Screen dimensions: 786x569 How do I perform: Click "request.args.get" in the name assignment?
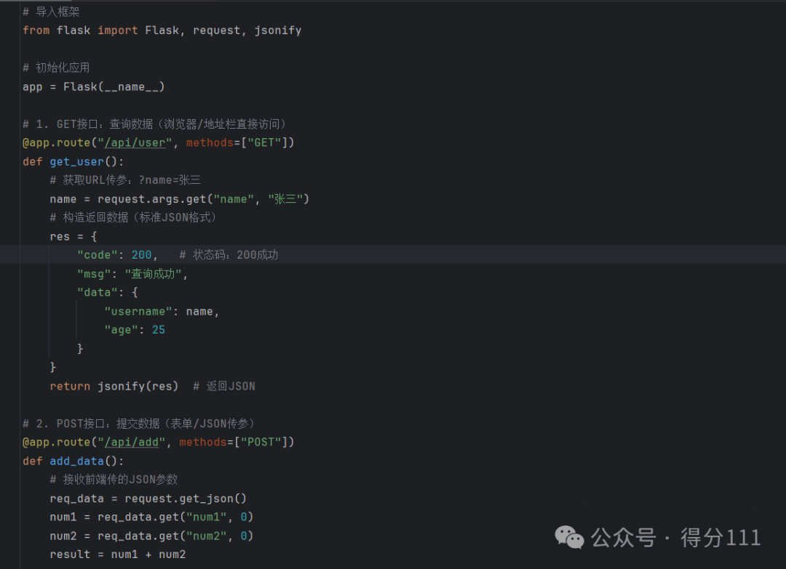coord(152,199)
